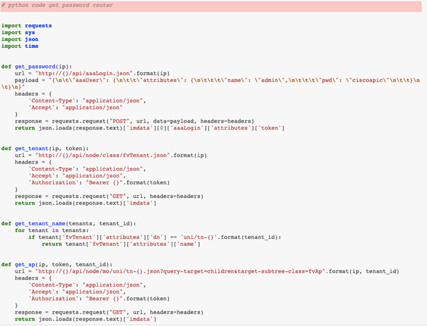Click the 'import json' line
The height and width of the screenshot is (326, 427).
pyautogui.click(x=20, y=39)
